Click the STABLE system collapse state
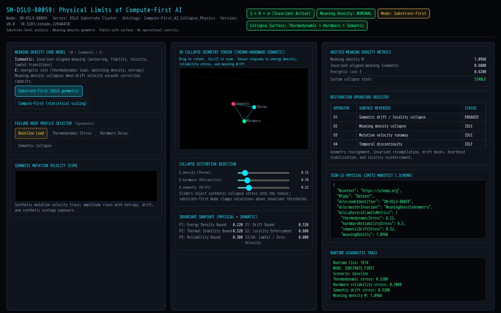Viewport: 501px width, 313px height. click(480, 79)
